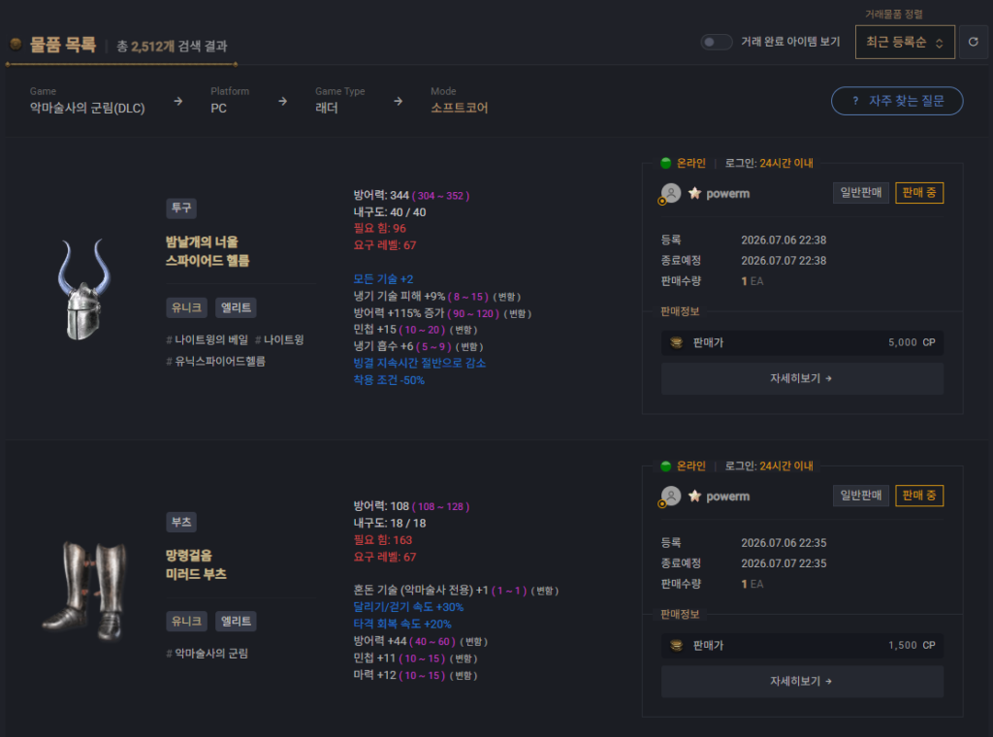
Task: Toggle 거래 완료 아이템 보기 switch
Action: point(717,42)
